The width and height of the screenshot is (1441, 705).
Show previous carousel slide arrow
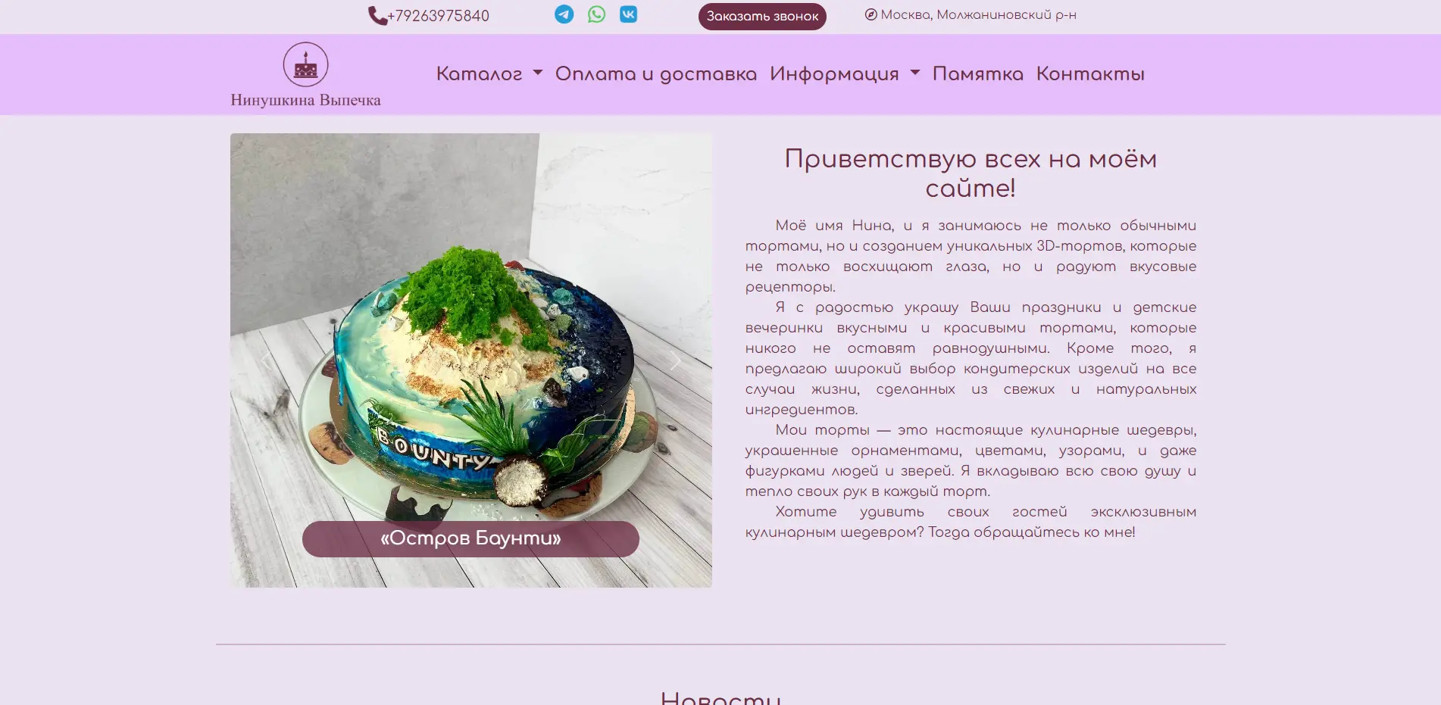coord(266,360)
